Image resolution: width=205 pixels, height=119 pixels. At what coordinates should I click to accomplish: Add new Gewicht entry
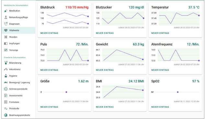click(105, 70)
